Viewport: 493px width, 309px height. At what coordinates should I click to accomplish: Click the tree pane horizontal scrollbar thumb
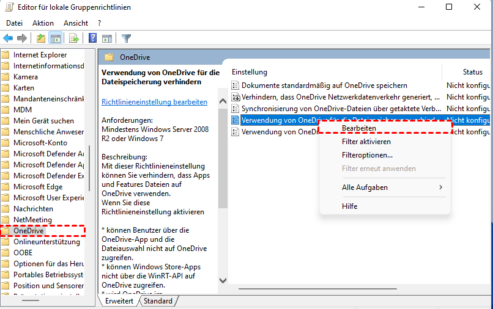[31, 300]
